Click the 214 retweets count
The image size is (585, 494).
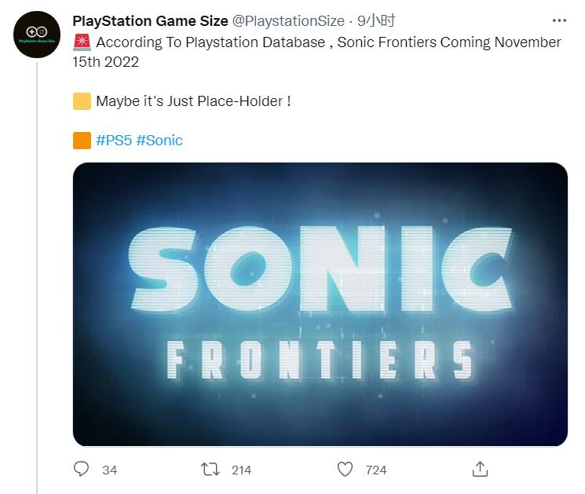(241, 470)
